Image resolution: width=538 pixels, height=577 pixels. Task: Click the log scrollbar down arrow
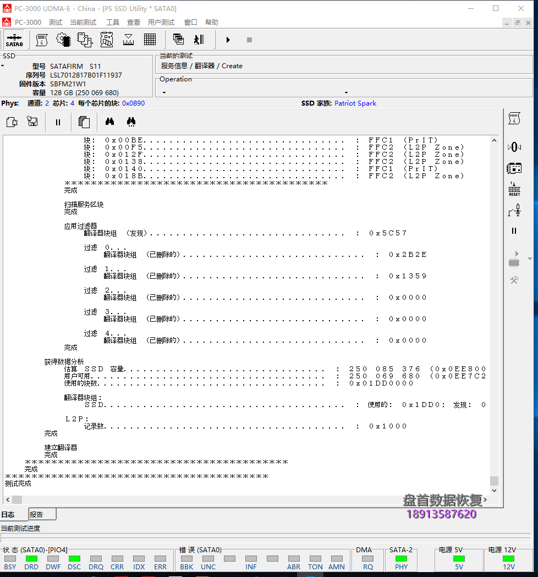(x=494, y=490)
